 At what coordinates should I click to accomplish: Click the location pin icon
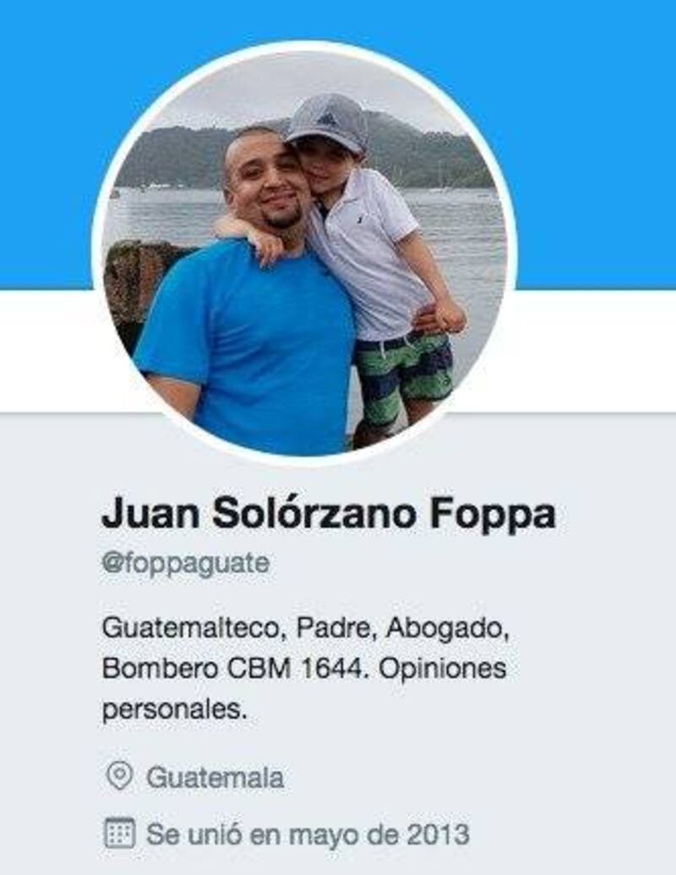point(119,776)
